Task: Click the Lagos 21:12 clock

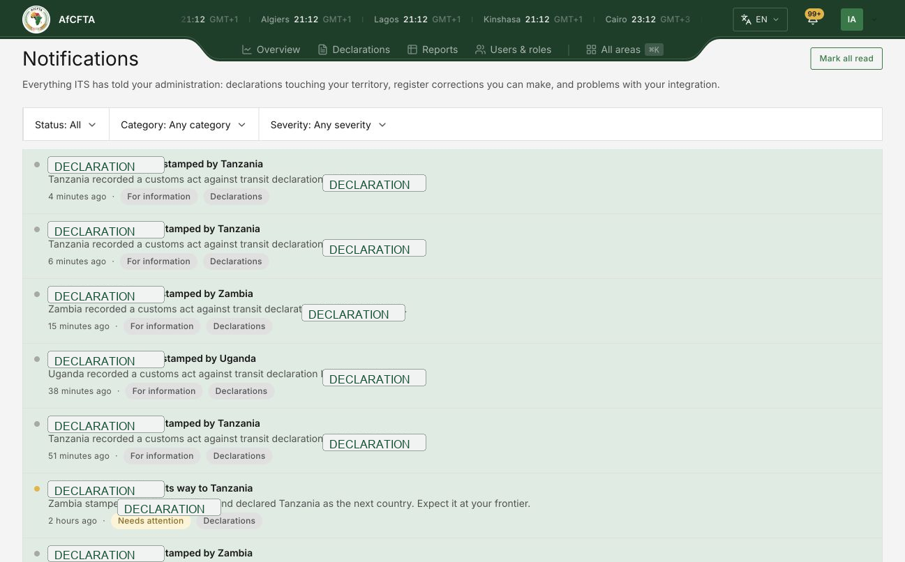Action: [x=417, y=20]
